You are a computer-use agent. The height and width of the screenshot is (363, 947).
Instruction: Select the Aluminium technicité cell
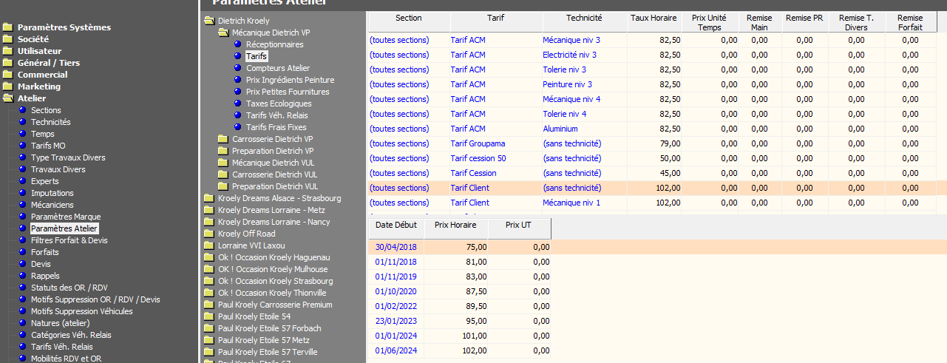pyautogui.click(x=584, y=129)
